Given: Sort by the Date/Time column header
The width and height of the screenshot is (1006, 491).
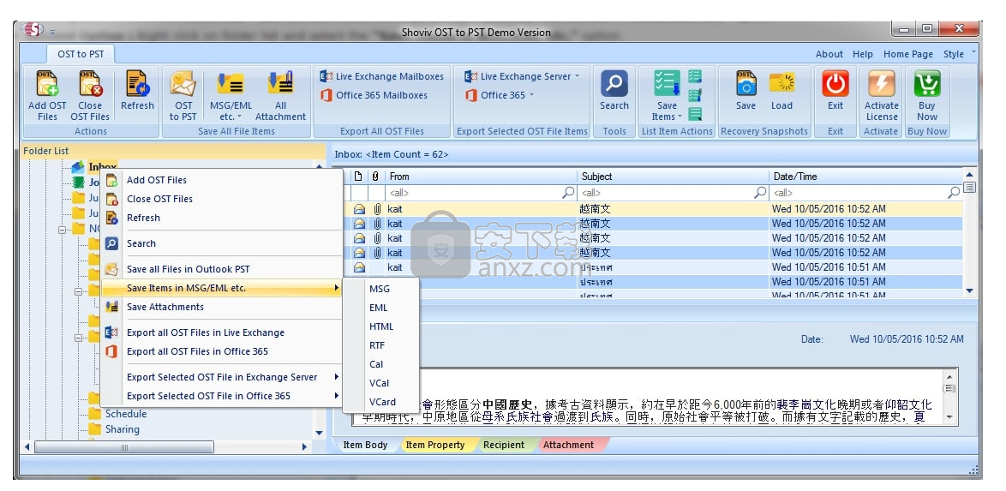Looking at the screenshot, I should click(x=865, y=176).
